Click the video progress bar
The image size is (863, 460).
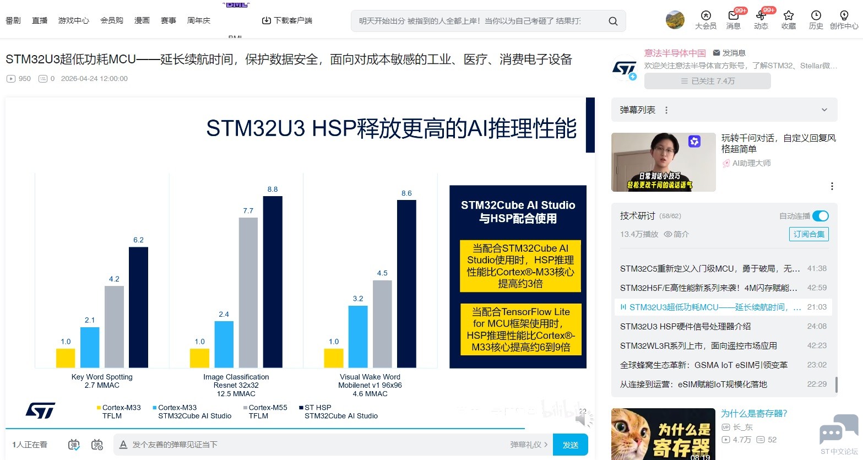(x=300, y=428)
